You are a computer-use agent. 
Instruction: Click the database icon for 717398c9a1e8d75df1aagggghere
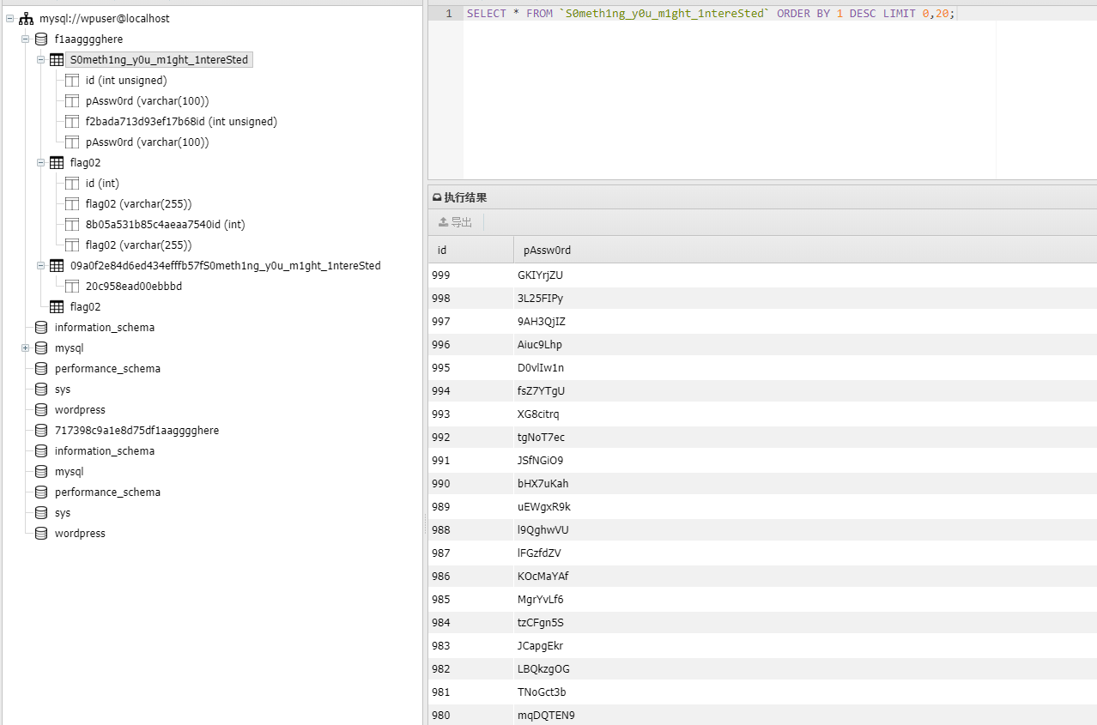(41, 430)
